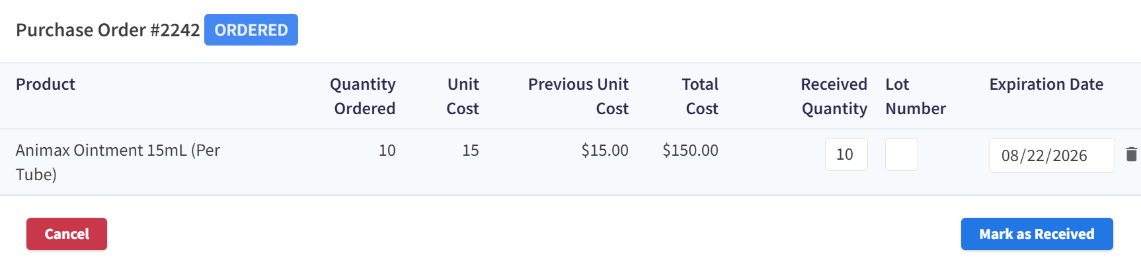This screenshot has height=262, width=1141.
Task: Click the Unit Cost column header
Action: [463, 96]
